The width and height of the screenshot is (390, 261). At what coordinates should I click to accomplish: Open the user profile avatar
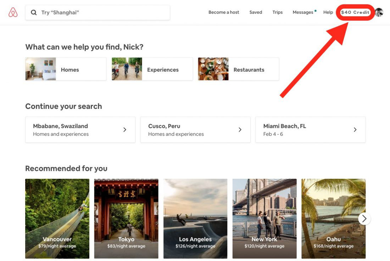(379, 12)
